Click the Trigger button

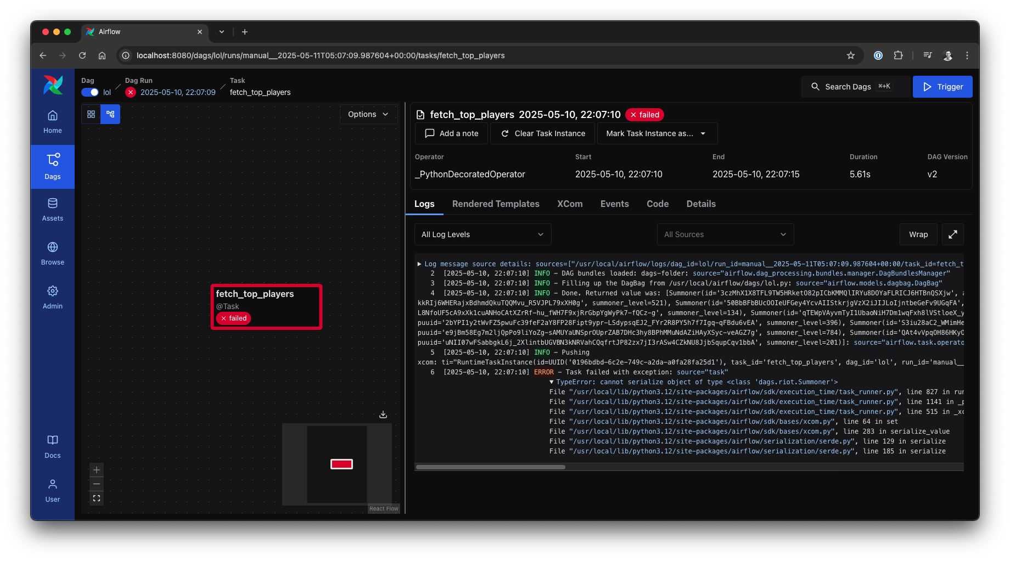coord(942,86)
